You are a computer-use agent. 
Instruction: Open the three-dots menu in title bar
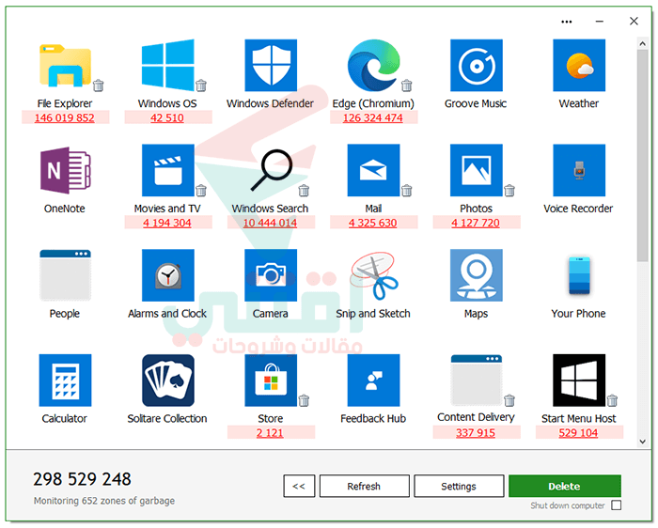point(567,22)
